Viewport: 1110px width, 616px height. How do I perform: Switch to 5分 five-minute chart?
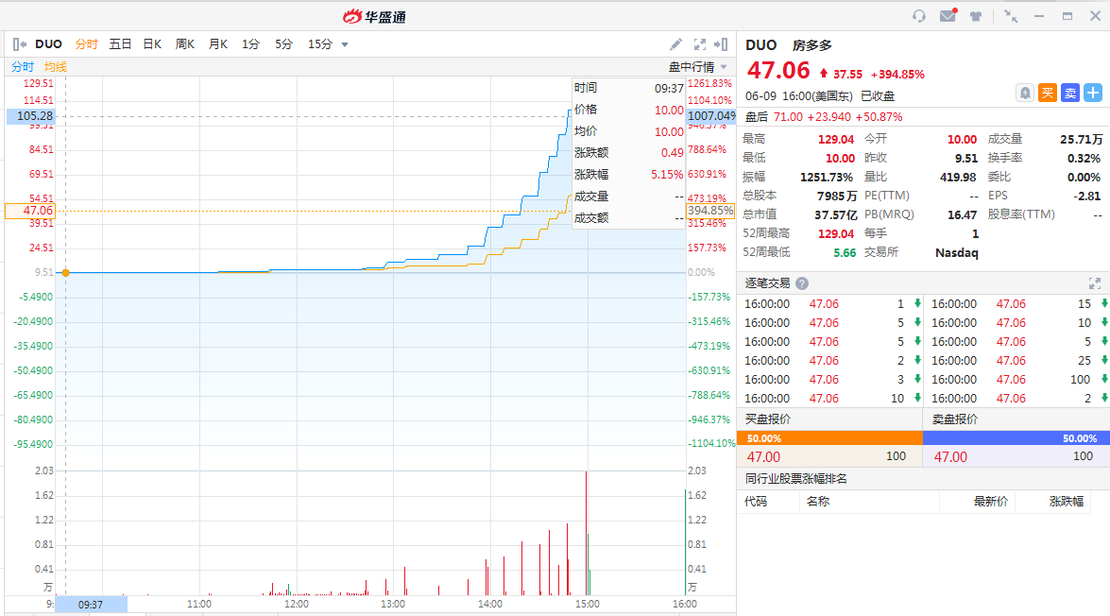click(x=283, y=43)
